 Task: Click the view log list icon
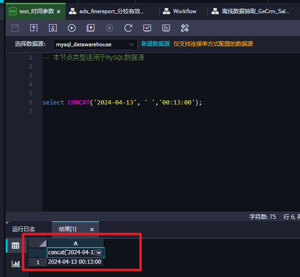tap(166, 28)
